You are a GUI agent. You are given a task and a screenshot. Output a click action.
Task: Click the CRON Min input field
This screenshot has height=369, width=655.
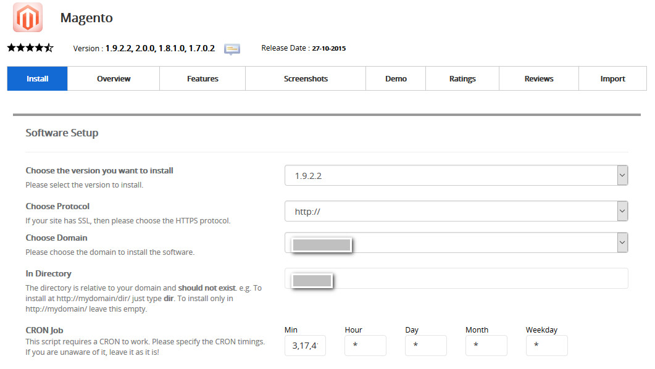point(305,346)
